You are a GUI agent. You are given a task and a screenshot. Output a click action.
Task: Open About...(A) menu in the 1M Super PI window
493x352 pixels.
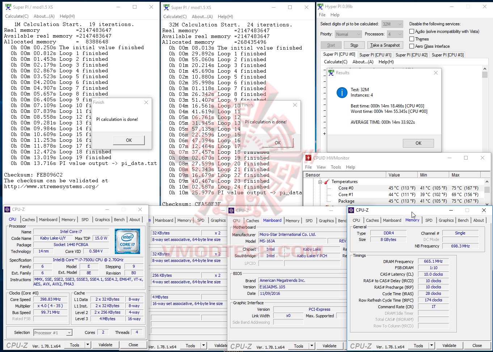[x=44, y=16]
